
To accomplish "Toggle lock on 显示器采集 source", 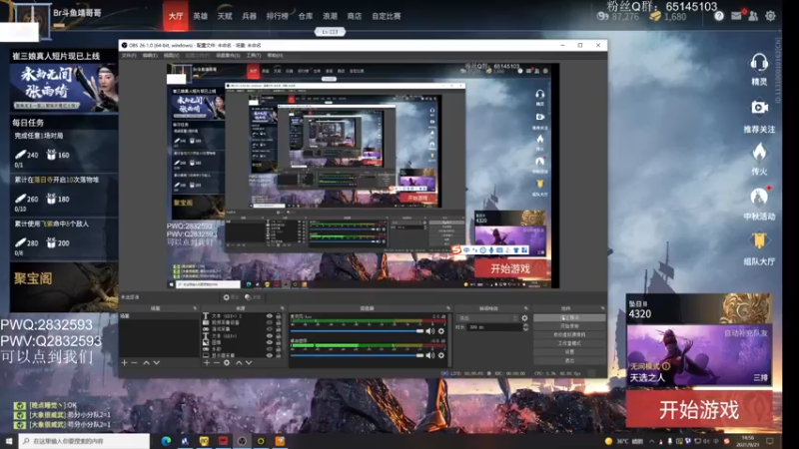I will (279, 355).
